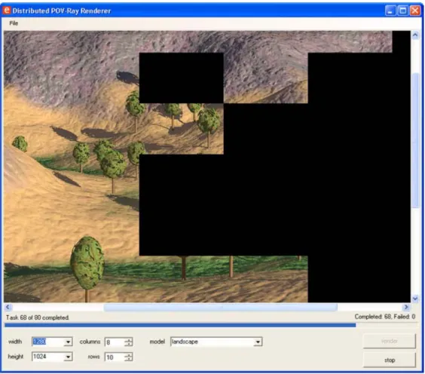Maximize the Distributed POV-Ray Renderer window
Screen dimensions: 425x374
[x=403, y=11]
